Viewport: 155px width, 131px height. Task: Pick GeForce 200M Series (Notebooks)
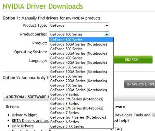81,81
